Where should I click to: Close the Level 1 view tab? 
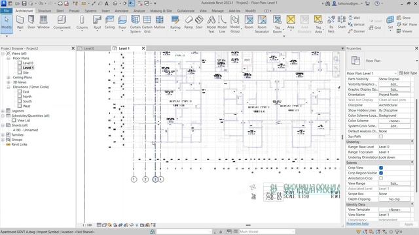tap(143, 48)
